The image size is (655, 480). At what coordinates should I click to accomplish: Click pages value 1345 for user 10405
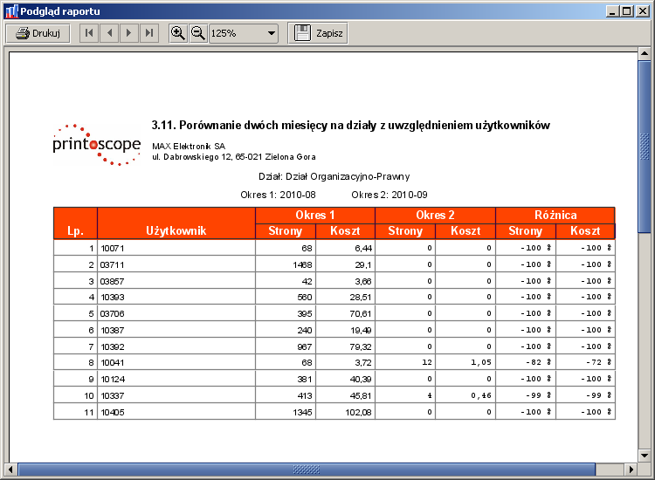tap(302, 413)
